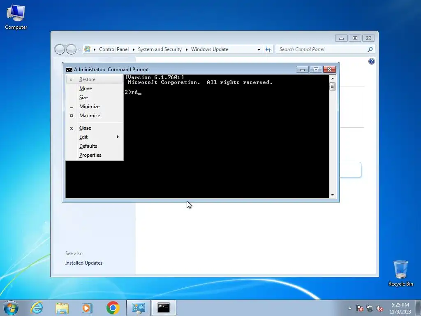The width and height of the screenshot is (421, 316).
Task: Open the Windows Start menu
Action: click(11, 308)
